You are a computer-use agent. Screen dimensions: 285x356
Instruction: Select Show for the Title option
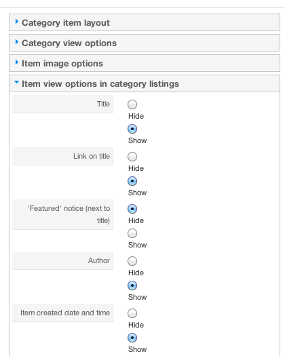point(132,129)
